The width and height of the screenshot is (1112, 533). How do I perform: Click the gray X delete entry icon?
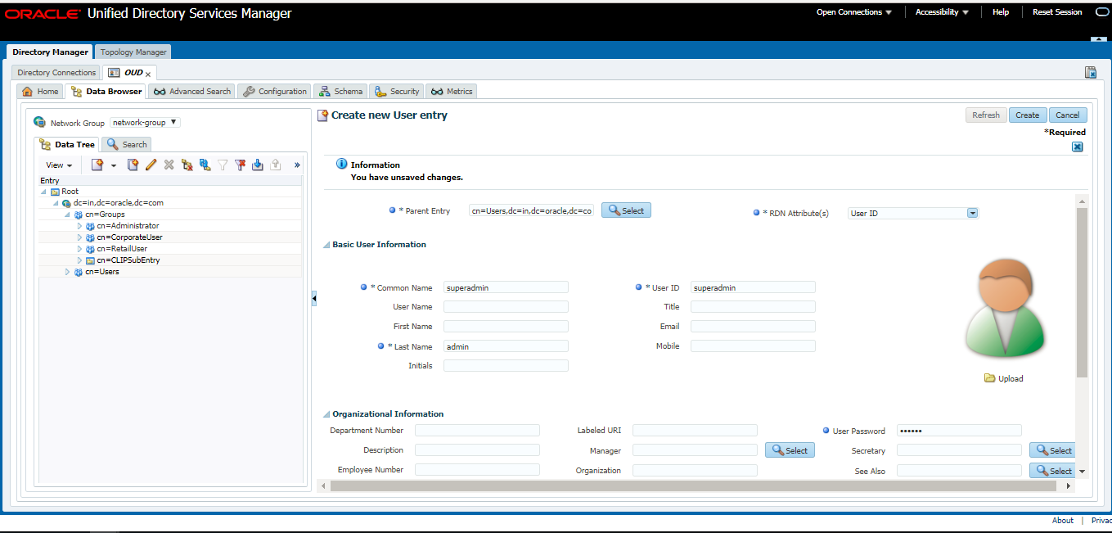169,165
